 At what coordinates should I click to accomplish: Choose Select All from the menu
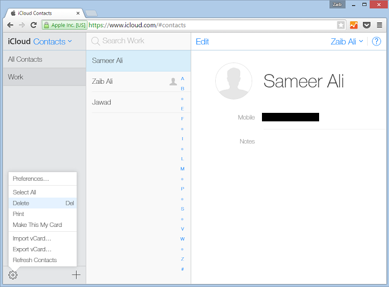43,192
